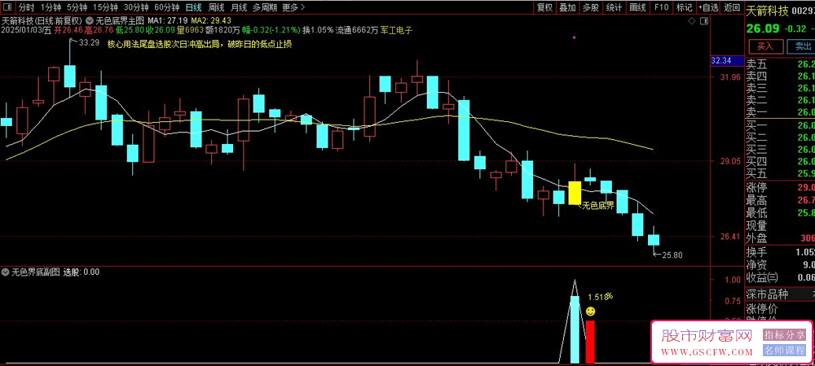Image resolution: width=815 pixels, height=366 pixels.
Task: Switch to 周线 weekly chart
Action: click(x=216, y=7)
